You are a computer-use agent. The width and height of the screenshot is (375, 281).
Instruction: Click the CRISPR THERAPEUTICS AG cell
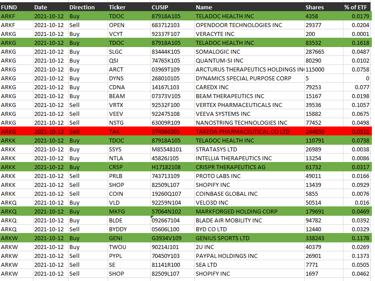(249, 167)
